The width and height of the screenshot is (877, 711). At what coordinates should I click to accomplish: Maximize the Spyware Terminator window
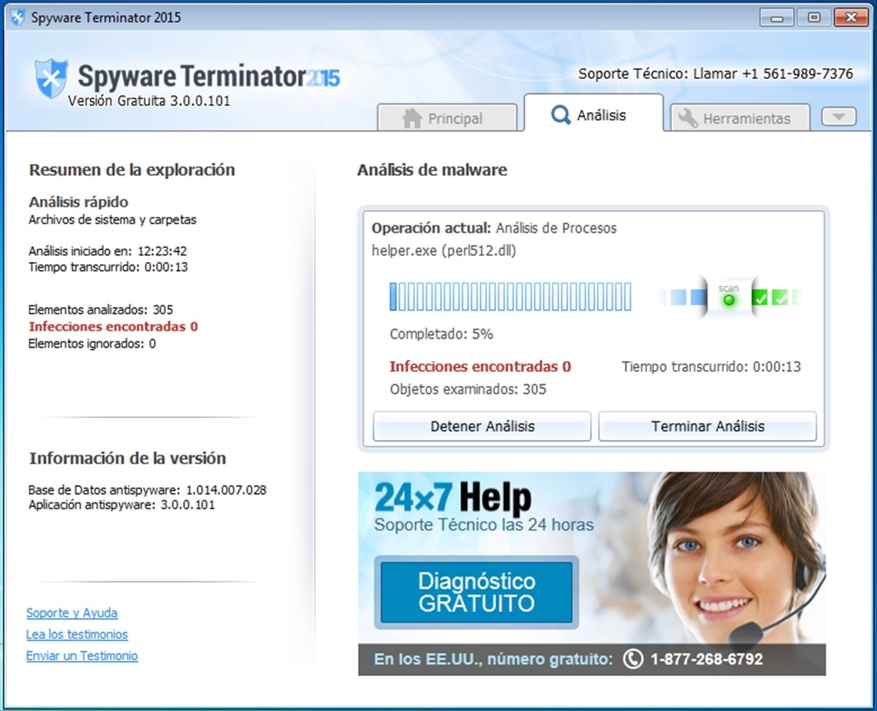(x=814, y=18)
